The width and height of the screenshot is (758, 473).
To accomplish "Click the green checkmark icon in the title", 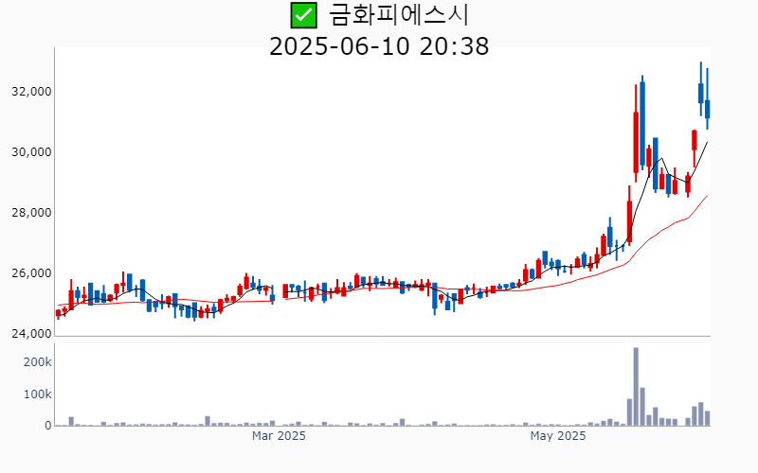I will point(303,15).
